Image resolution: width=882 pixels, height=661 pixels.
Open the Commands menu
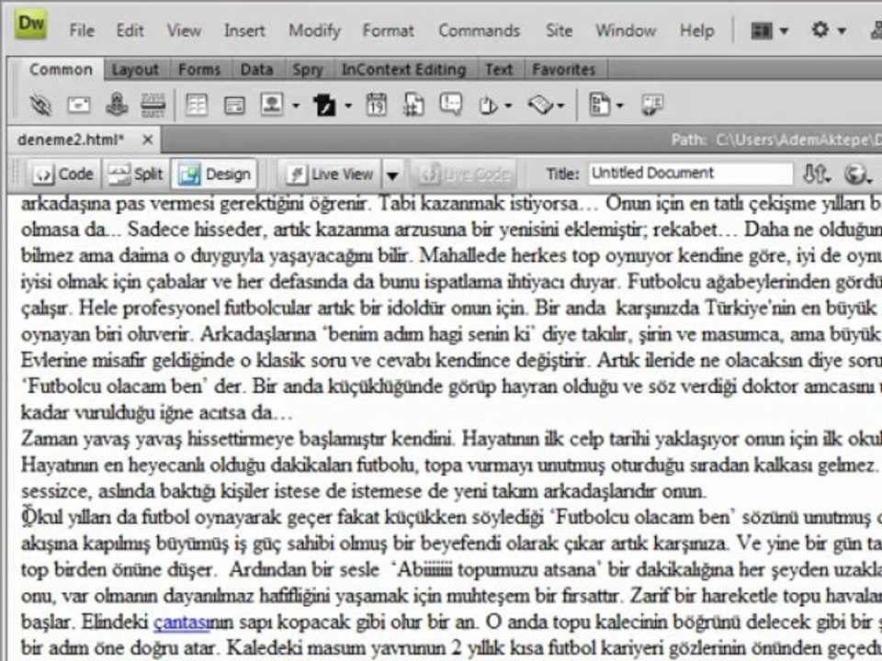point(480,30)
